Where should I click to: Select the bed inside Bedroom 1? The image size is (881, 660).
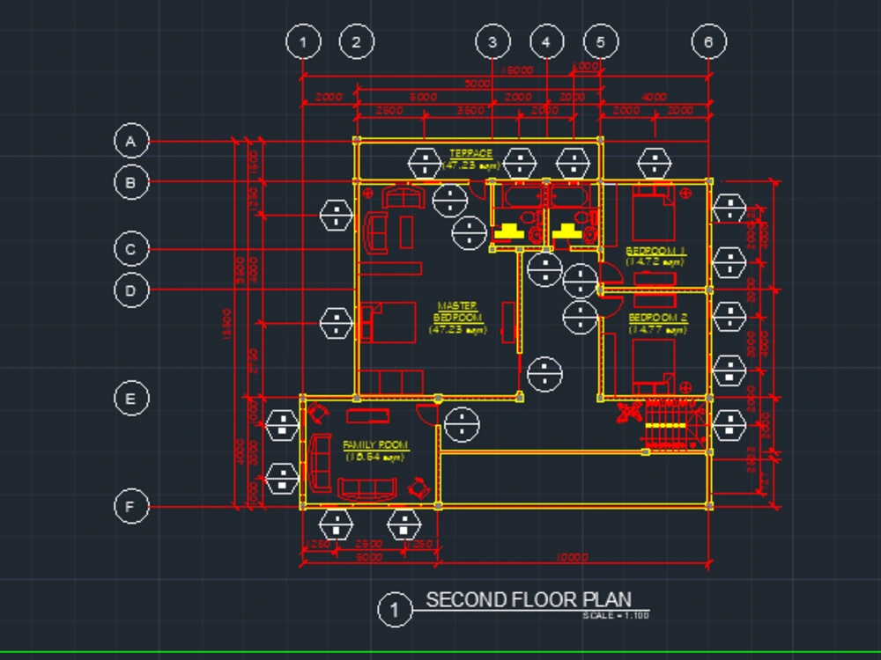[x=654, y=213]
